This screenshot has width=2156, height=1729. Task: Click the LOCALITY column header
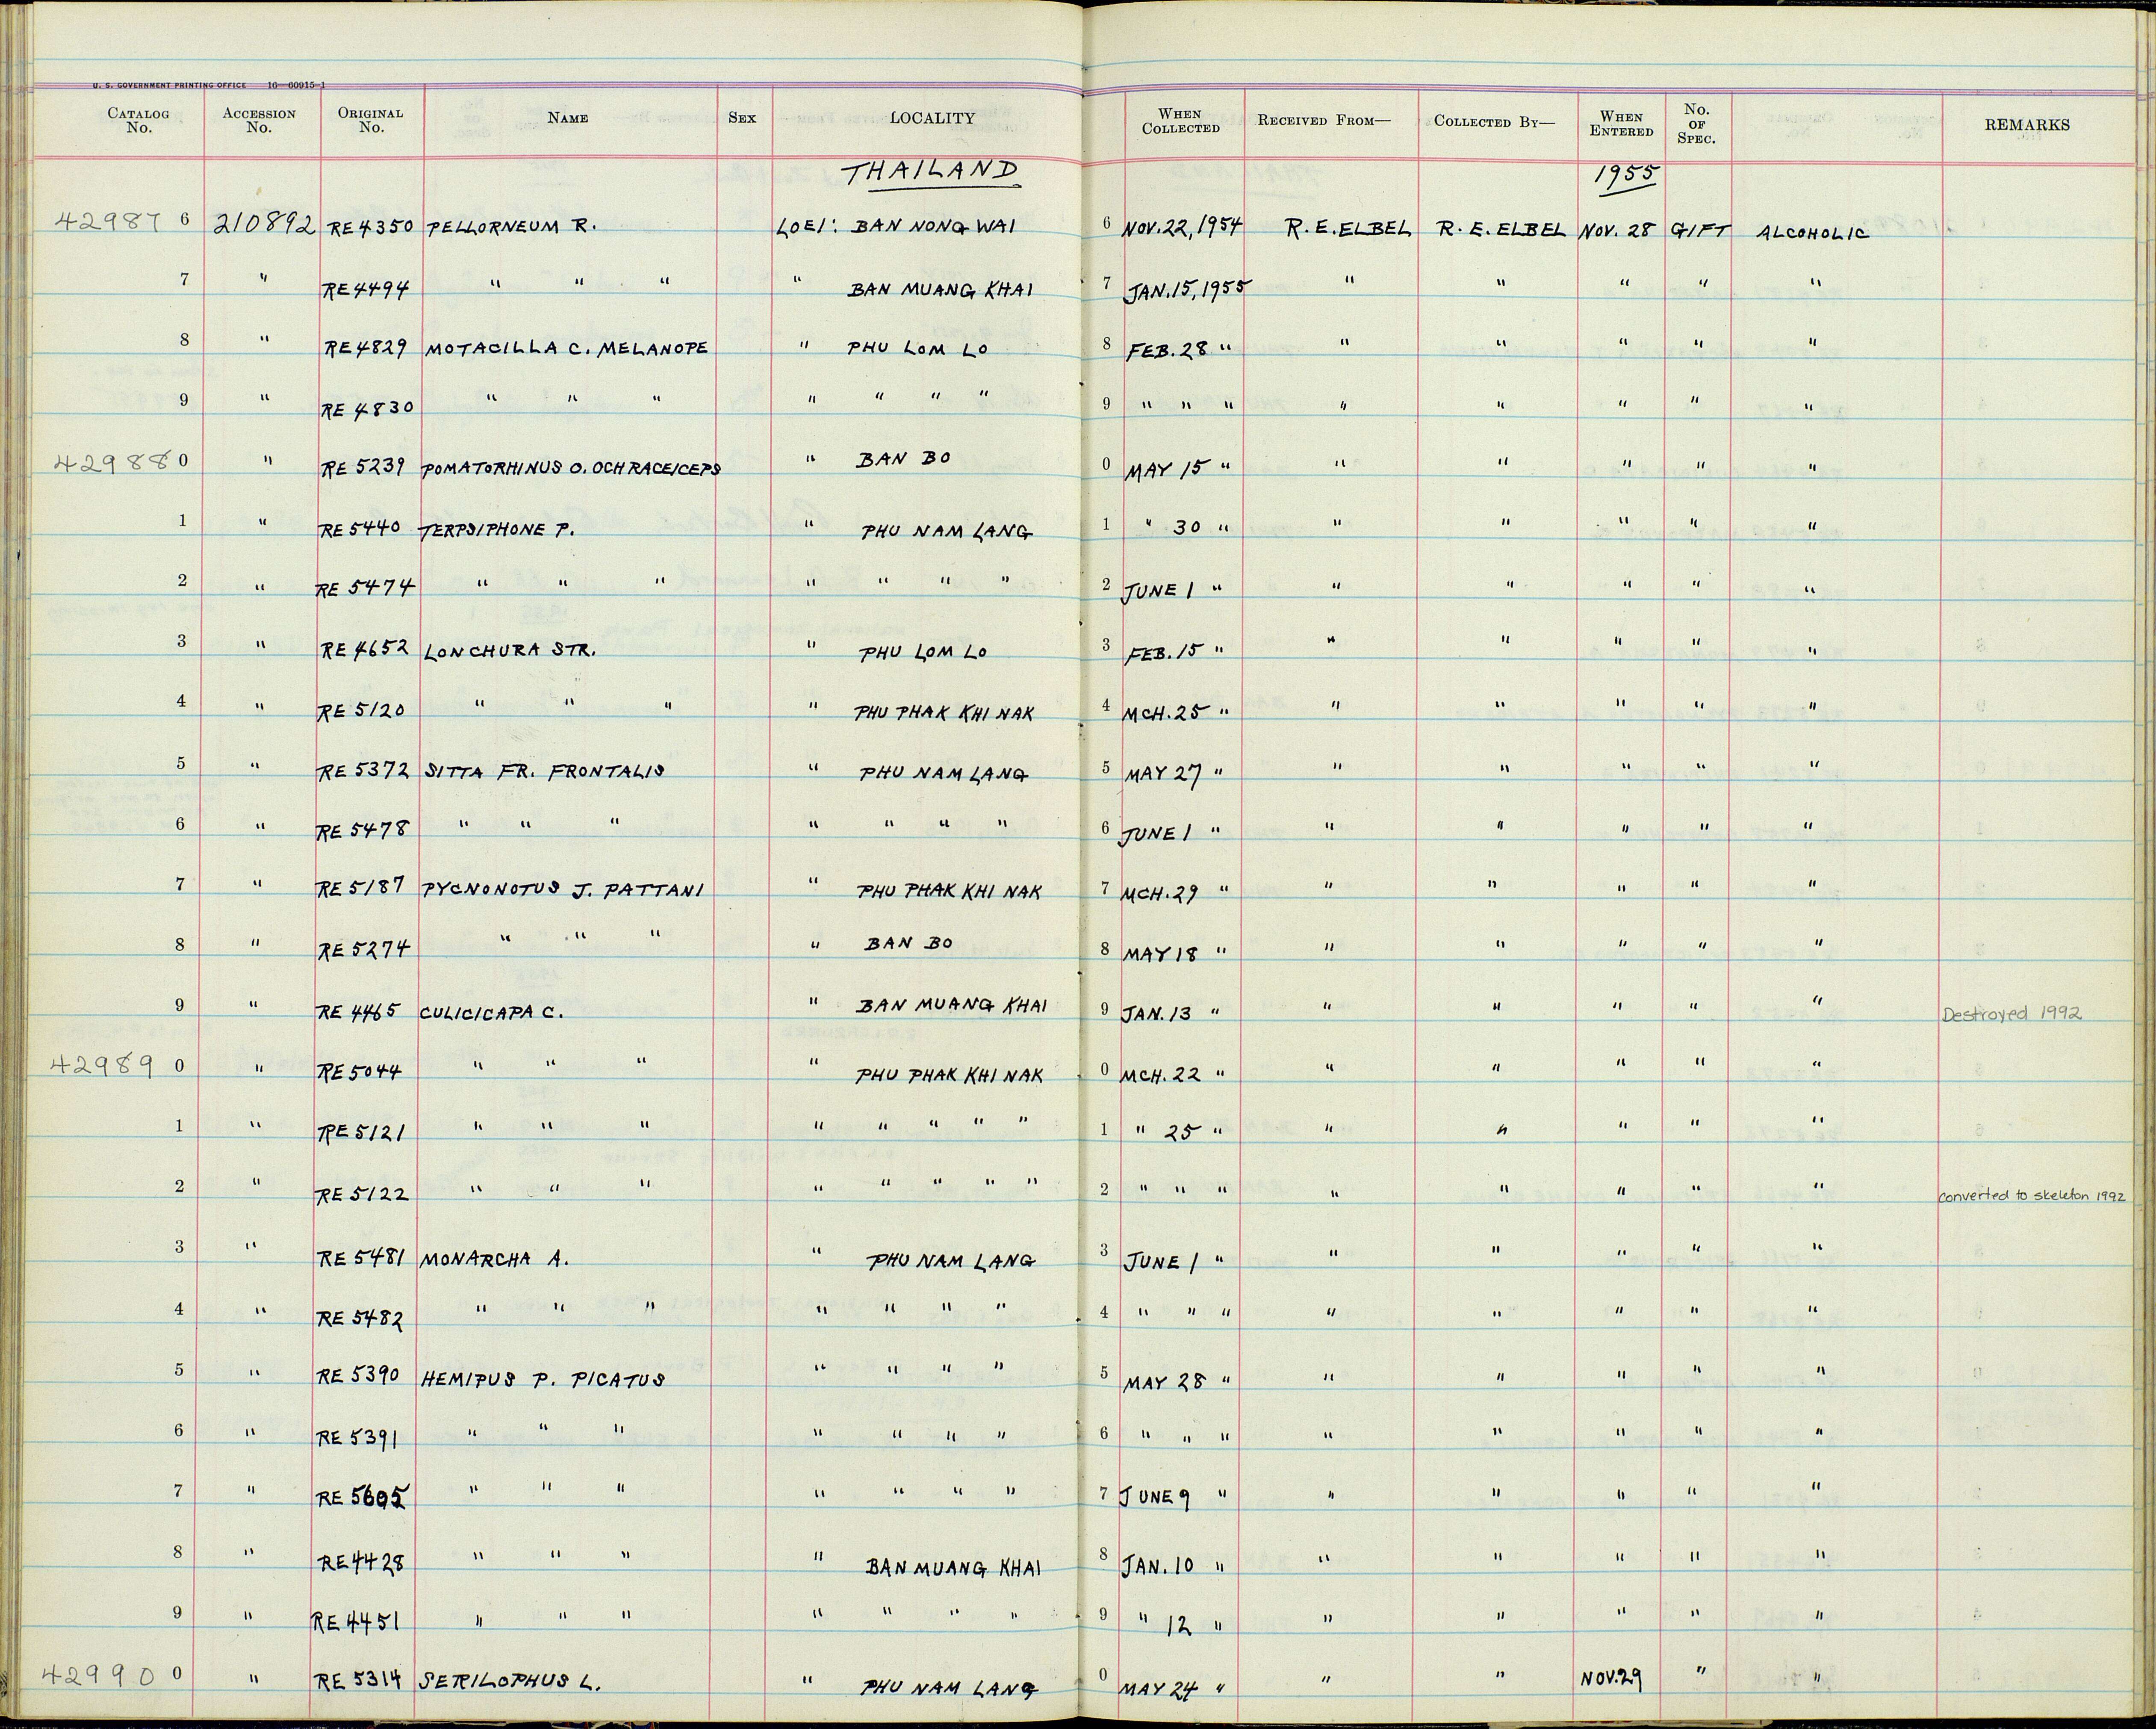pos(932,118)
